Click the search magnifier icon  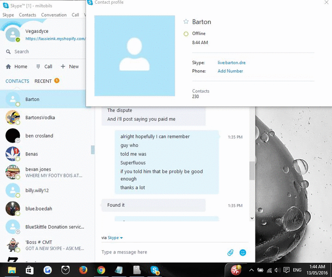(8, 52)
